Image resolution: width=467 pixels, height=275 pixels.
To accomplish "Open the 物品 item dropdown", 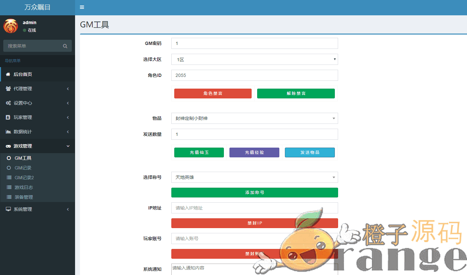I will (x=254, y=118).
